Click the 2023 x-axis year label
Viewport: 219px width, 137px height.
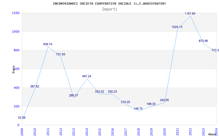203,132
